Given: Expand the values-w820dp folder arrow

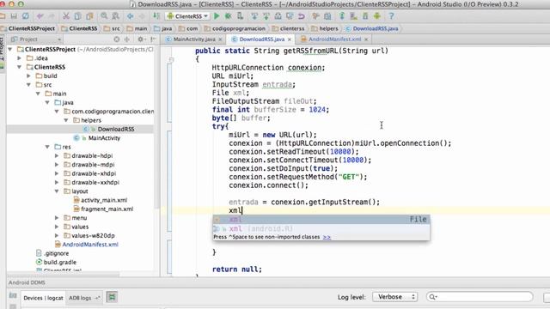Looking at the screenshot, I should pyautogui.click(x=57, y=235).
